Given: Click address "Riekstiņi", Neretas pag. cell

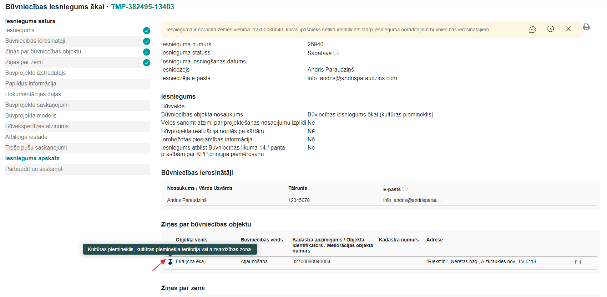Looking at the screenshot, I should point(481,261).
